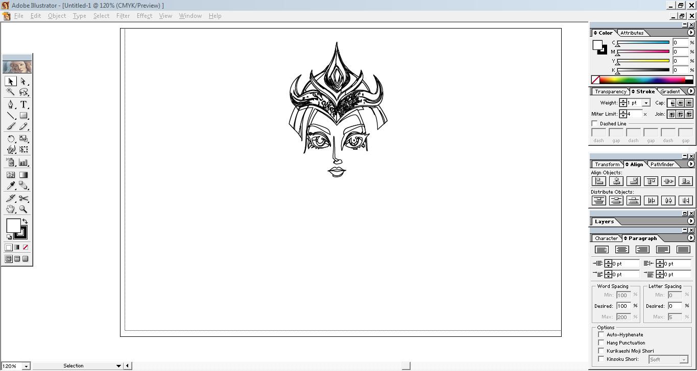Pick a color from the spectrum bar
The image size is (697, 371).
click(642, 80)
